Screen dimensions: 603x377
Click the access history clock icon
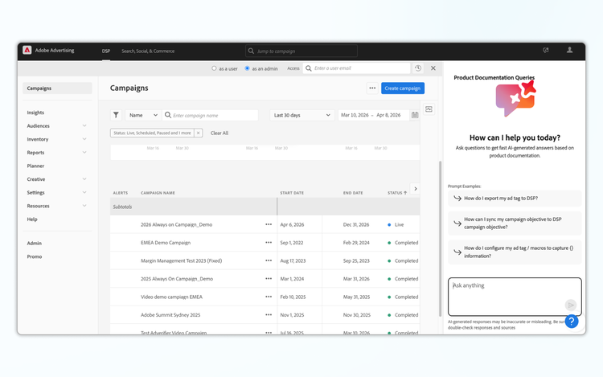click(x=418, y=68)
